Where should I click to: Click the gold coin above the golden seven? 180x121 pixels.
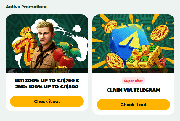click(25, 31)
